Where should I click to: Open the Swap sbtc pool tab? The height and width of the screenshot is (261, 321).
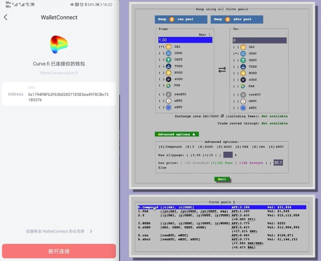click(x=237, y=19)
